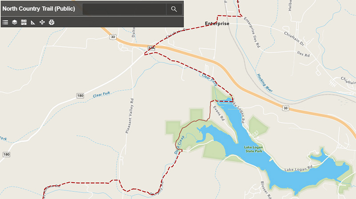Open the Layer List stack icon
Screen dimensions: 356x199
[15, 22]
